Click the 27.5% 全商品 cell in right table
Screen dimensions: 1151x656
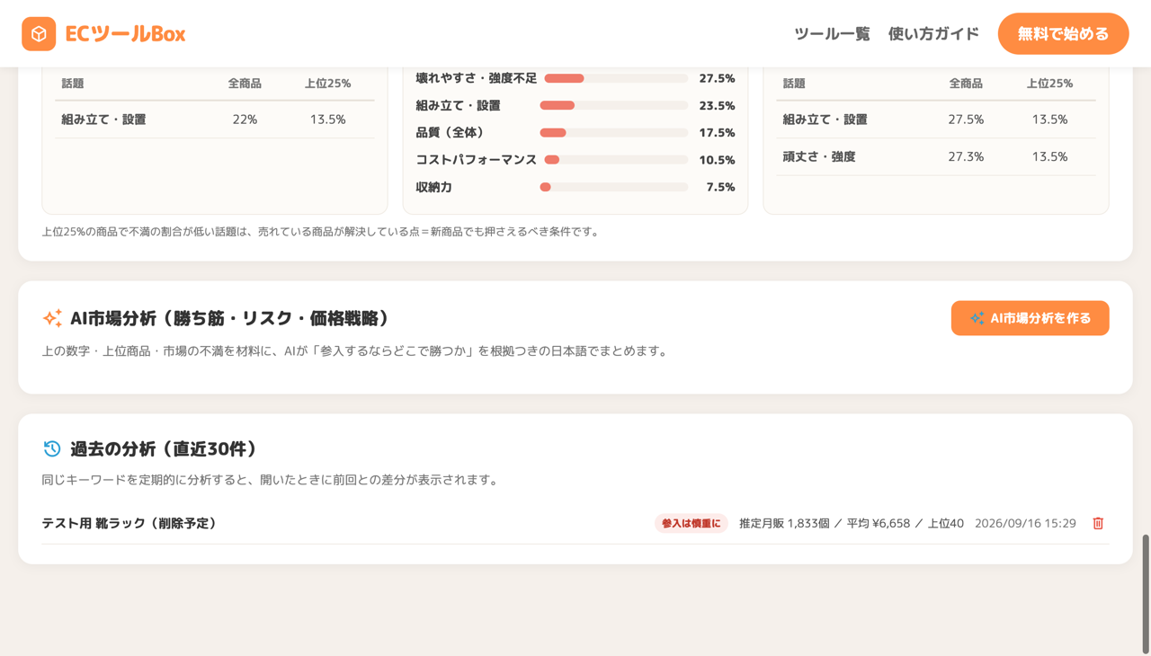tap(966, 119)
